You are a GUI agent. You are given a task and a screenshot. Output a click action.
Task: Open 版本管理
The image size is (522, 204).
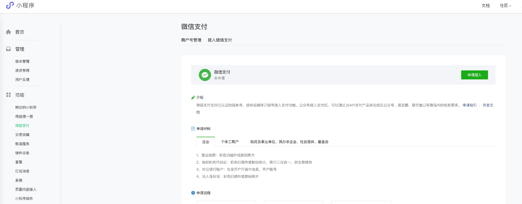pyautogui.click(x=22, y=61)
